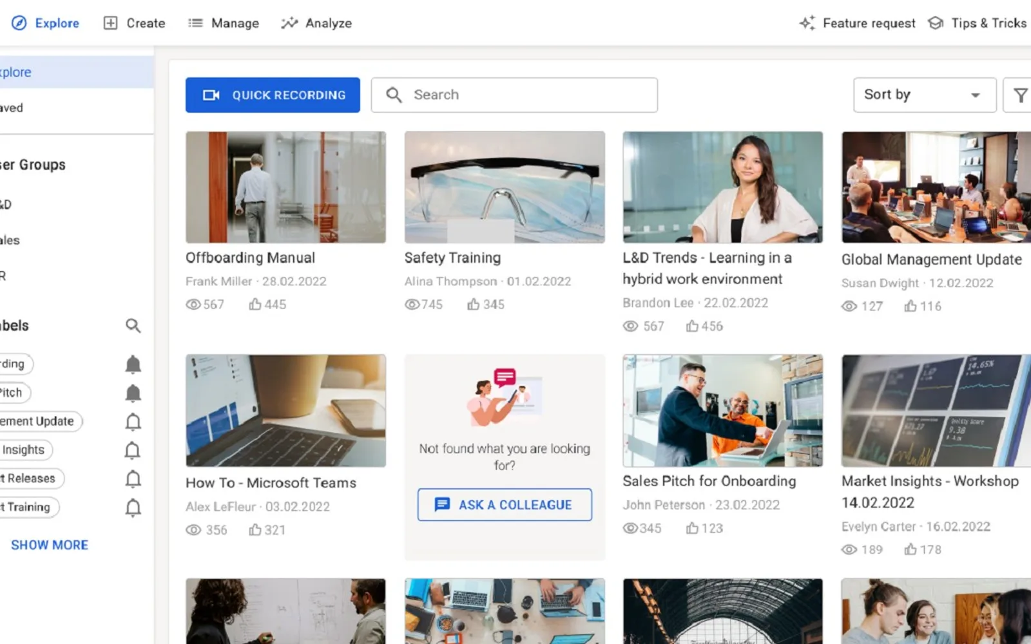1031x644 pixels.
Task: Select the Insights label chip
Action: tap(25, 450)
